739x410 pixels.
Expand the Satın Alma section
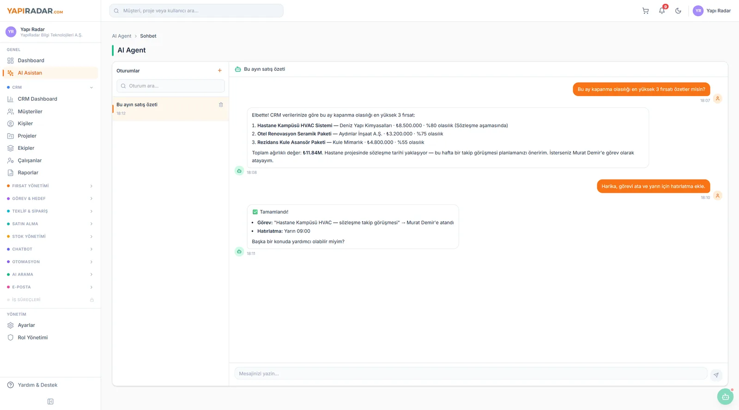click(50, 224)
